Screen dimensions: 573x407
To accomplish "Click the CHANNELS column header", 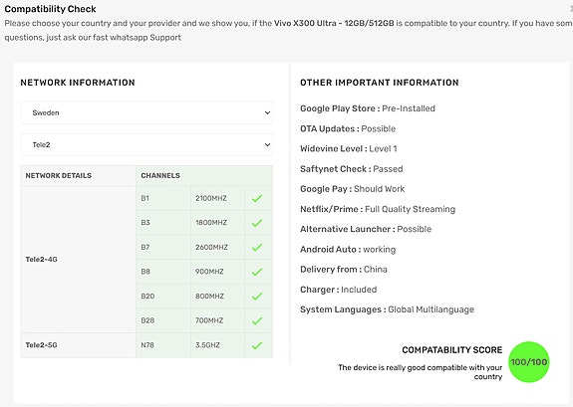I will [x=160, y=175].
